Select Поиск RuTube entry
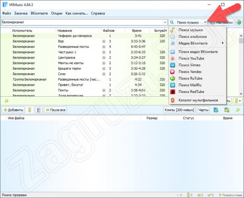The image size is (244, 198). 190,78
